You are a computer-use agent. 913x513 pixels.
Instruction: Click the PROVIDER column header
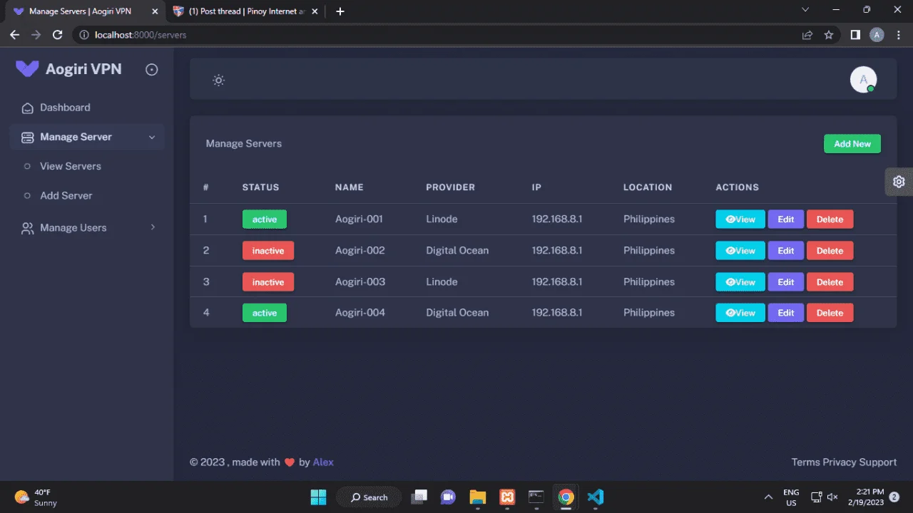point(450,187)
